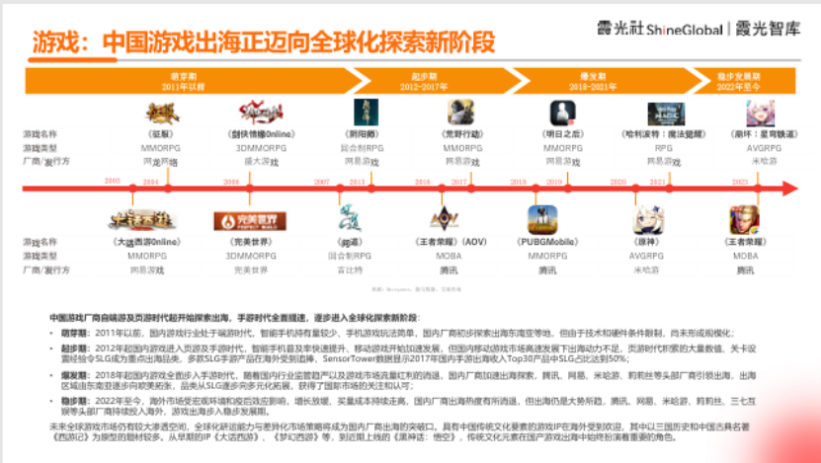Select the 荒野行动 game icon
Viewport: 821px width, 463px height.
460,113
